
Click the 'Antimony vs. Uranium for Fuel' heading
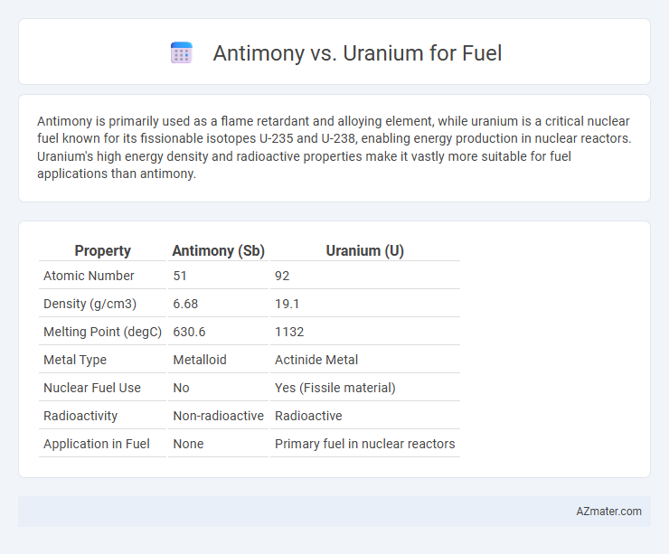357,53
